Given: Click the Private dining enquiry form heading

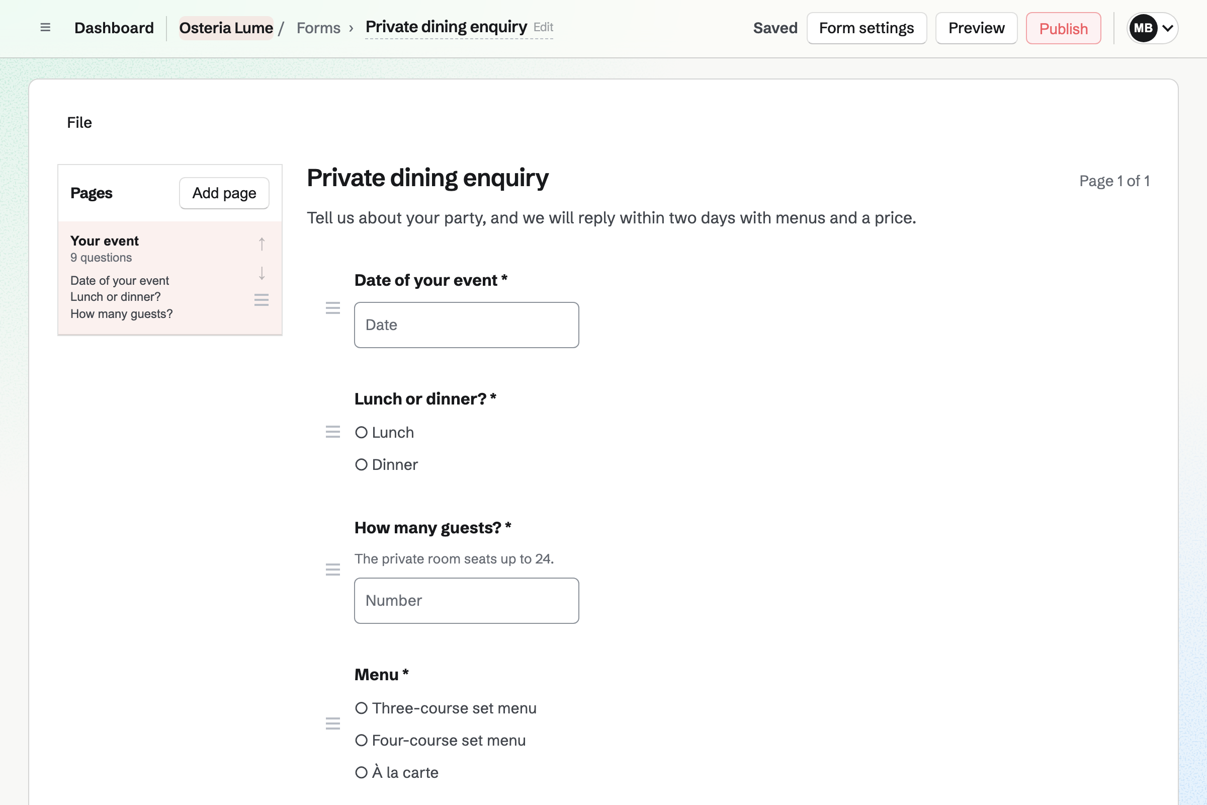Looking at the screenshot, I should (x=427, y=178).
